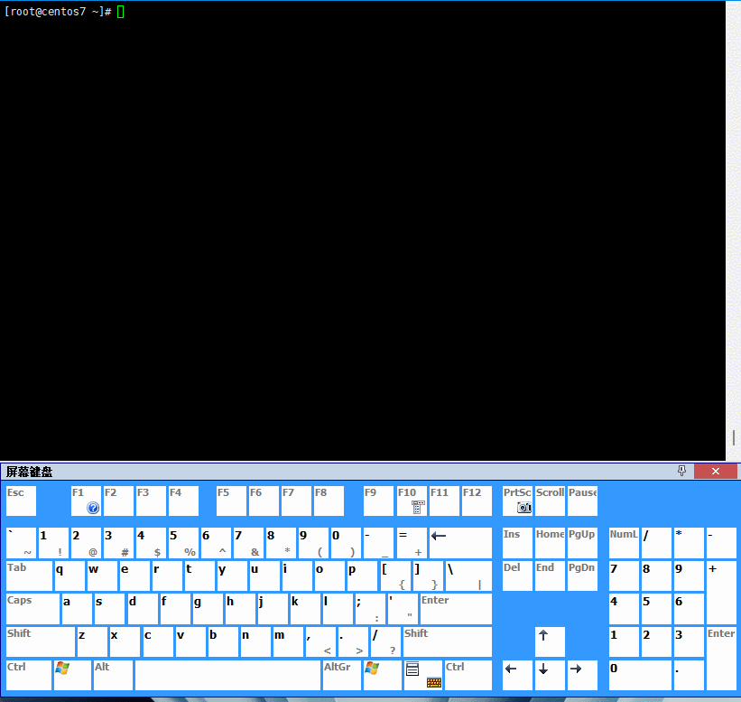Screen dimensions: 741x702
Task: Tap the numpad decimal point key
Action: (689, 676)
